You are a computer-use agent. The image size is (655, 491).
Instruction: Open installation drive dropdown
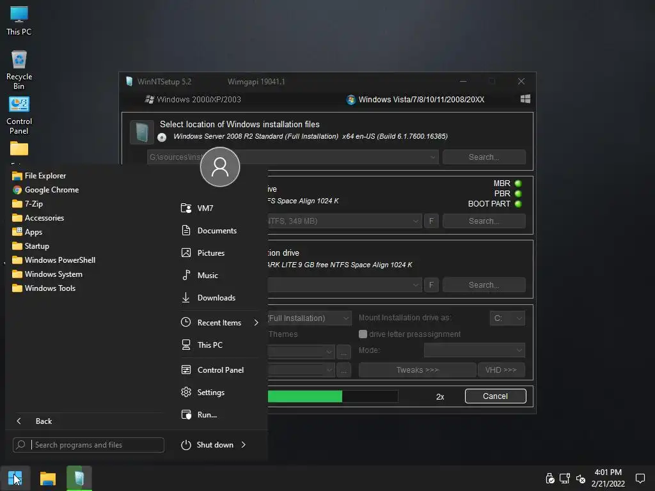415,285
